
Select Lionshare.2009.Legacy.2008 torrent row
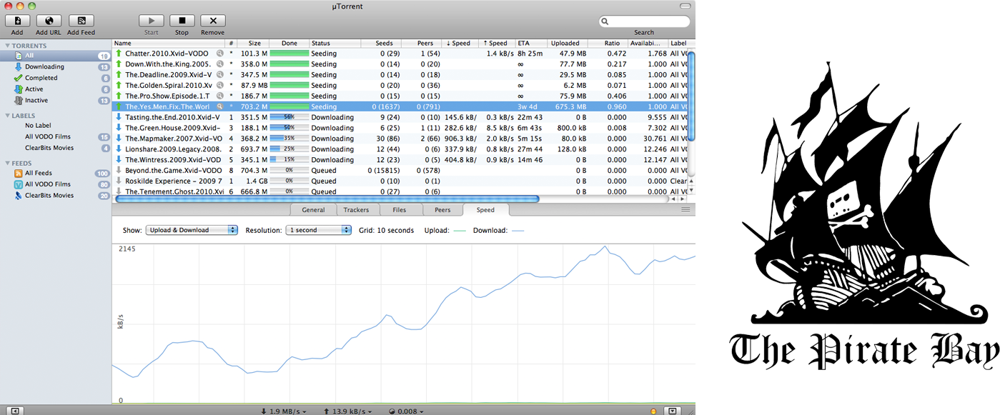400,149
